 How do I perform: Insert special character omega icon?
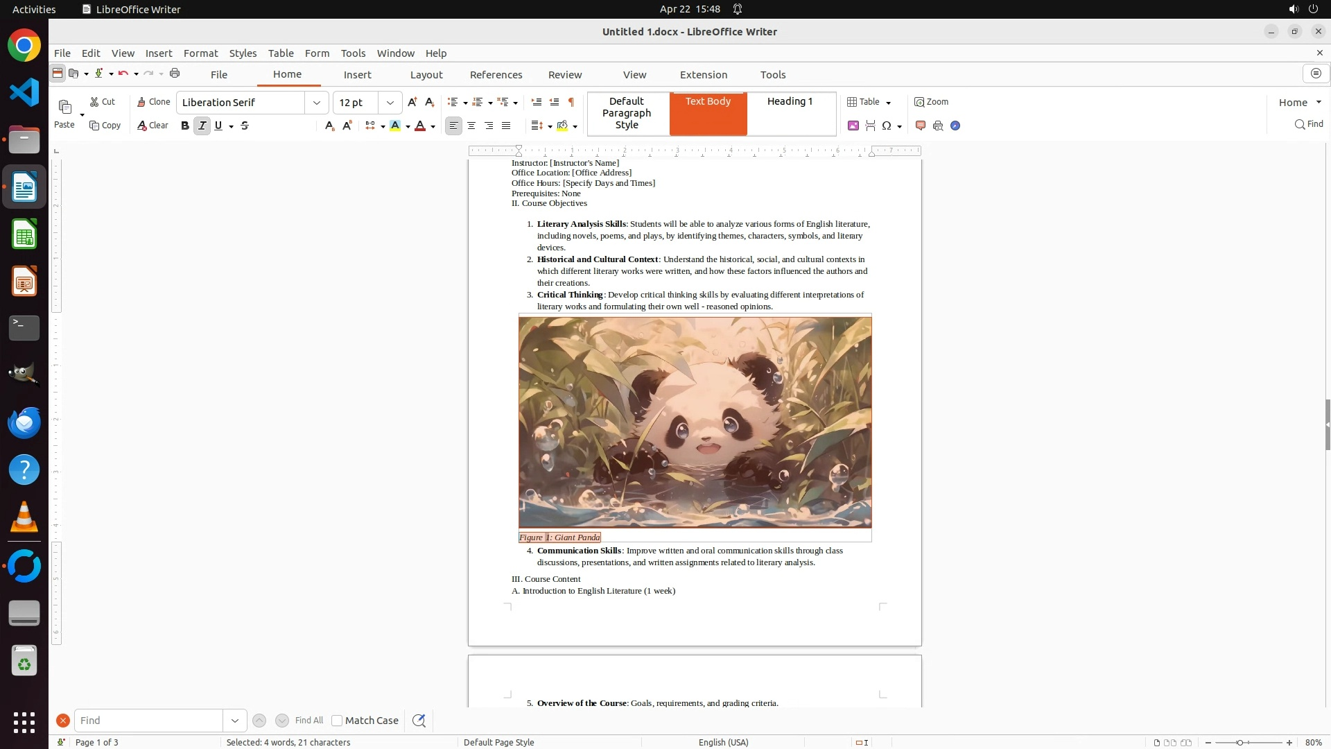point(886,126)
